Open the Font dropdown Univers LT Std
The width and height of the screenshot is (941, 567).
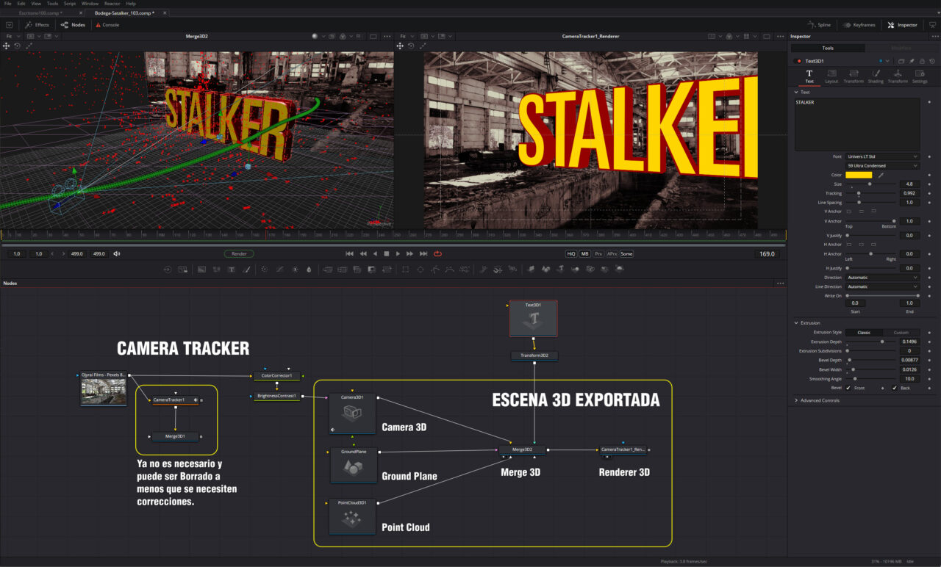point(882,156)
